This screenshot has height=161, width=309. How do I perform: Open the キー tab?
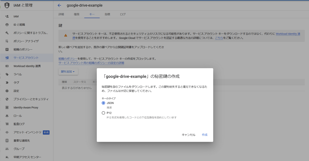pos(92,14)
